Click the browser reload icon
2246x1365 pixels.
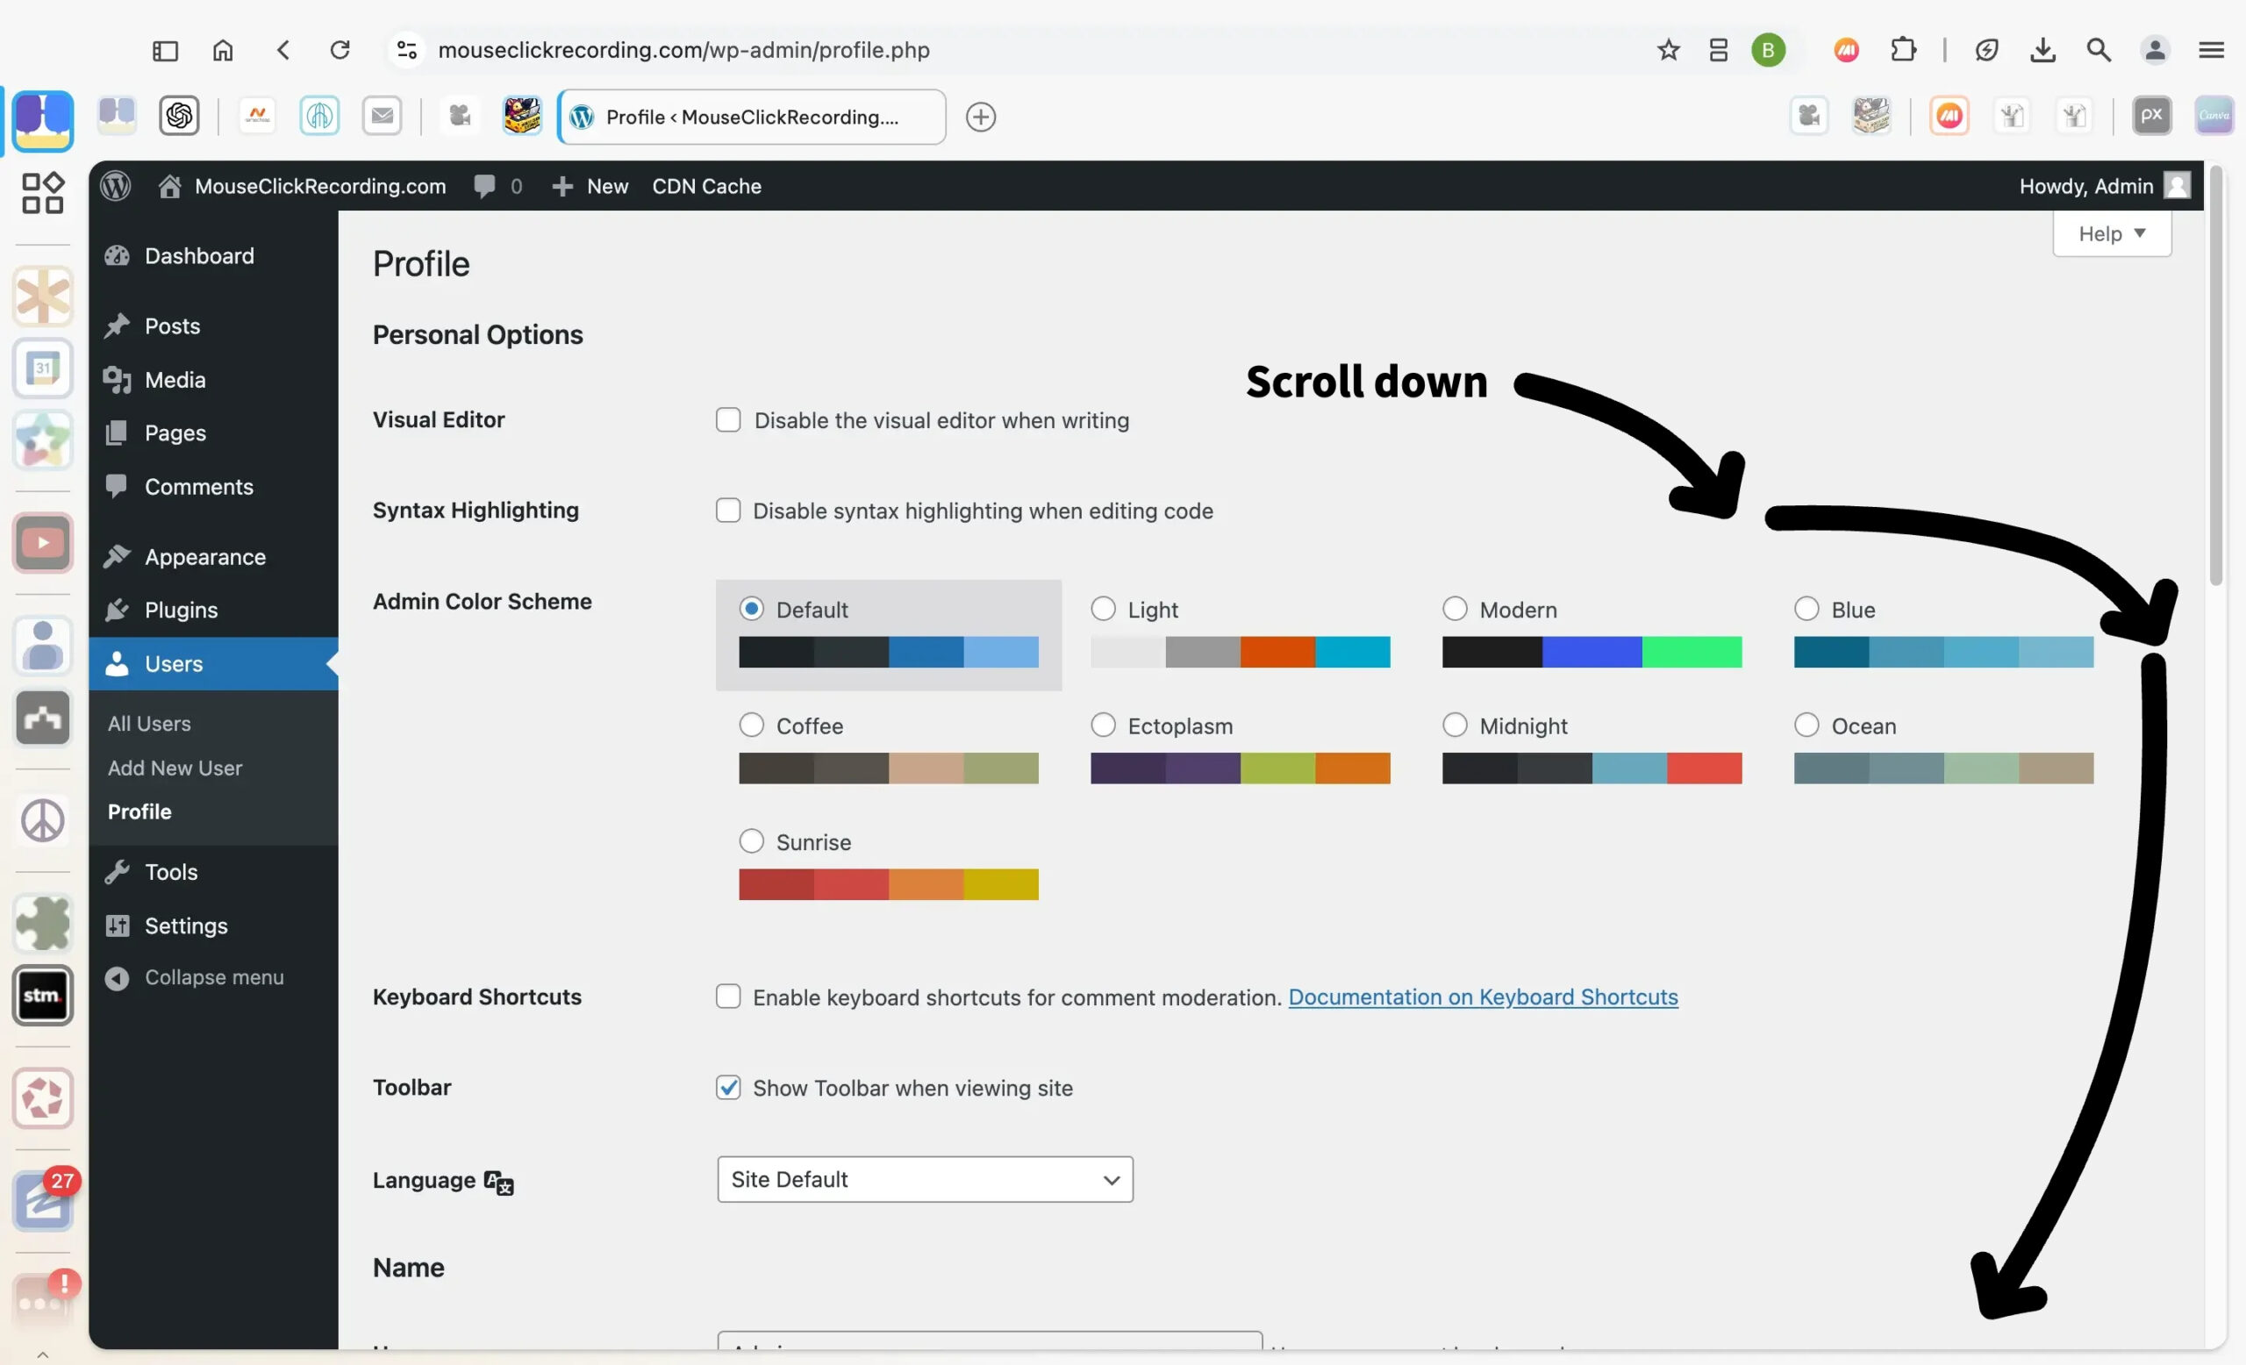click(340, 49)
